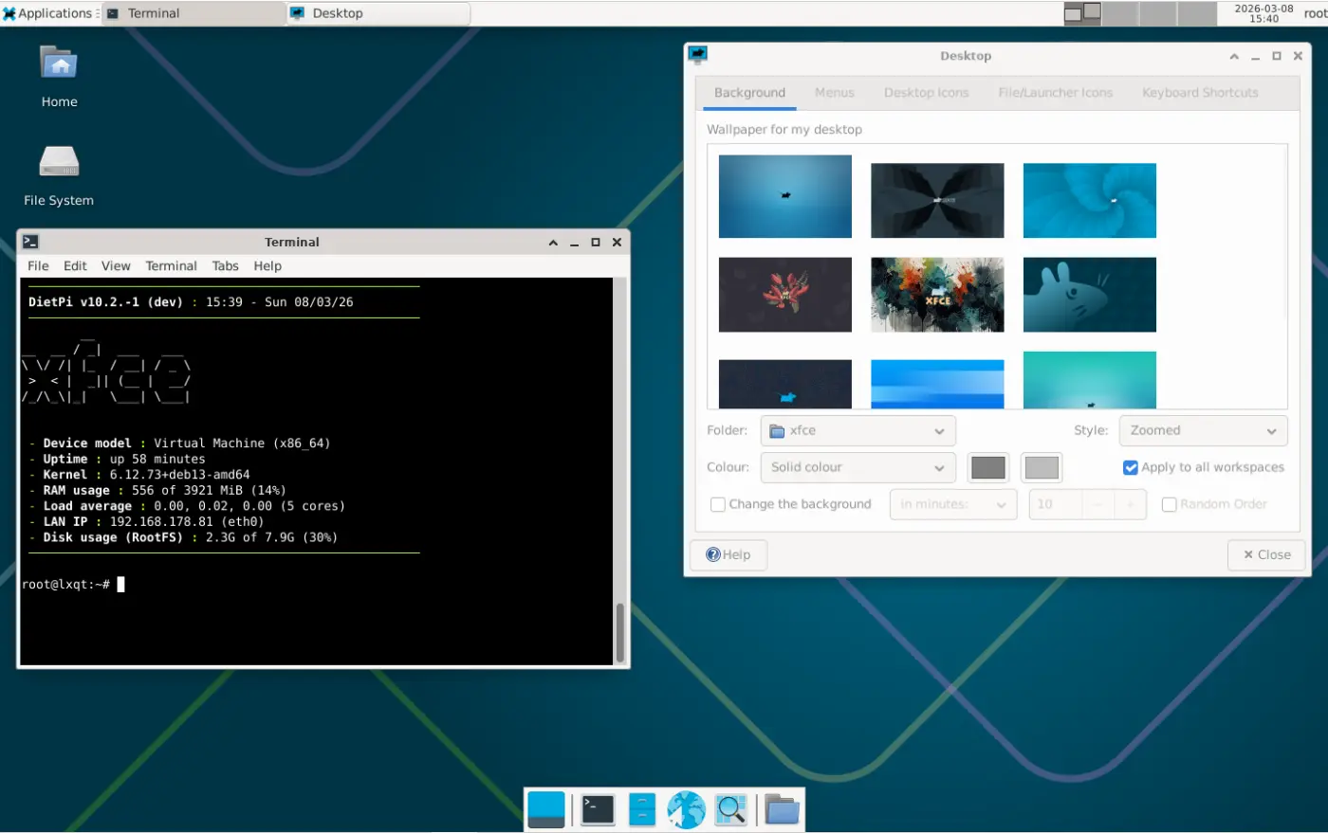This screenshot has height=833, width=1328.
Task: Open the Home desktop icon
Action: (59, 66)
